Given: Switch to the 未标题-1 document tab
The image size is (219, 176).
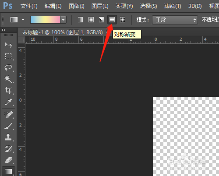Looking at the screenshot, I should [62, 32].
